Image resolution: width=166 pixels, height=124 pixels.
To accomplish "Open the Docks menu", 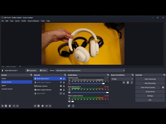I will click(x=17, y=21).
